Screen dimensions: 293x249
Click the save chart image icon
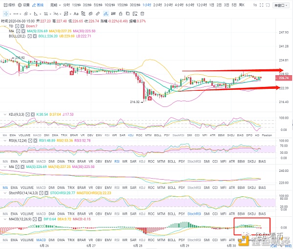(x=135, y=14)
